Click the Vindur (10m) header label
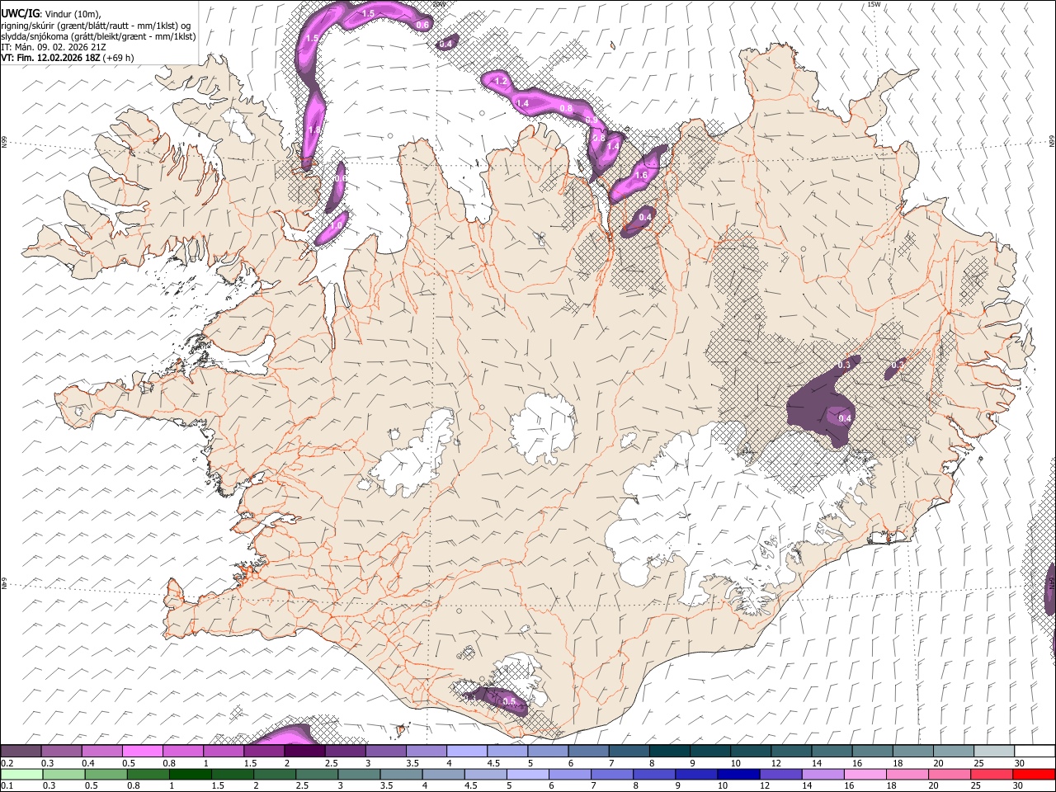The image size is (1056, 792). click(72, 14)
